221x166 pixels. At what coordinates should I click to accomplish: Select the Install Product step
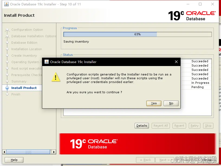24,88
